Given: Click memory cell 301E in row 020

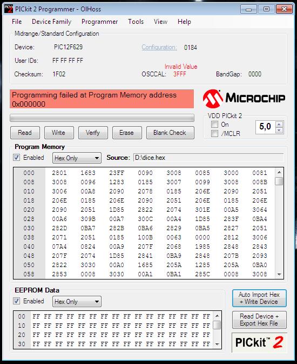Looking at the screenshot, I should (202, 210).
